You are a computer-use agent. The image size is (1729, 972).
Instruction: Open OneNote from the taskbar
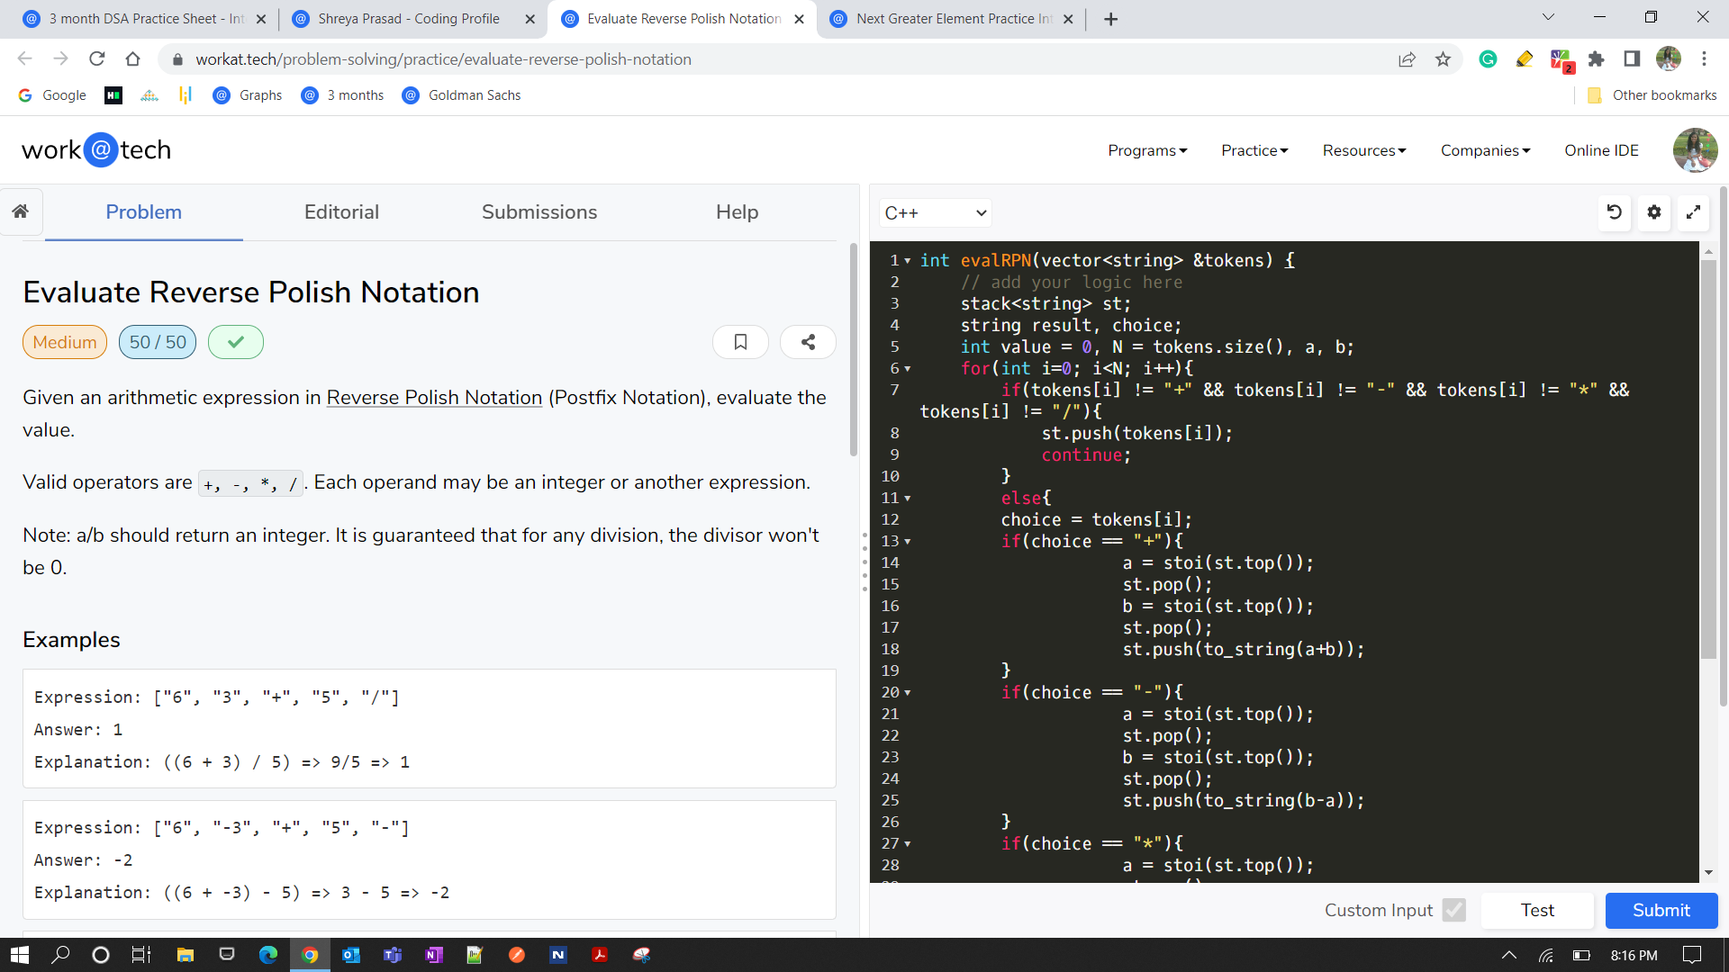[434, 955]
